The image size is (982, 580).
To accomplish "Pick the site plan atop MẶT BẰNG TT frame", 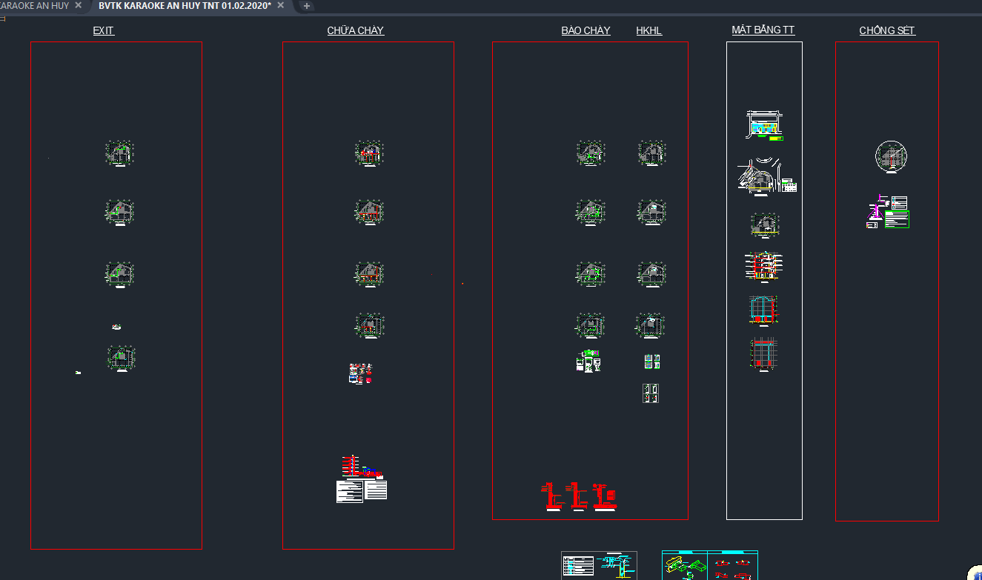I will click(764, 125).
